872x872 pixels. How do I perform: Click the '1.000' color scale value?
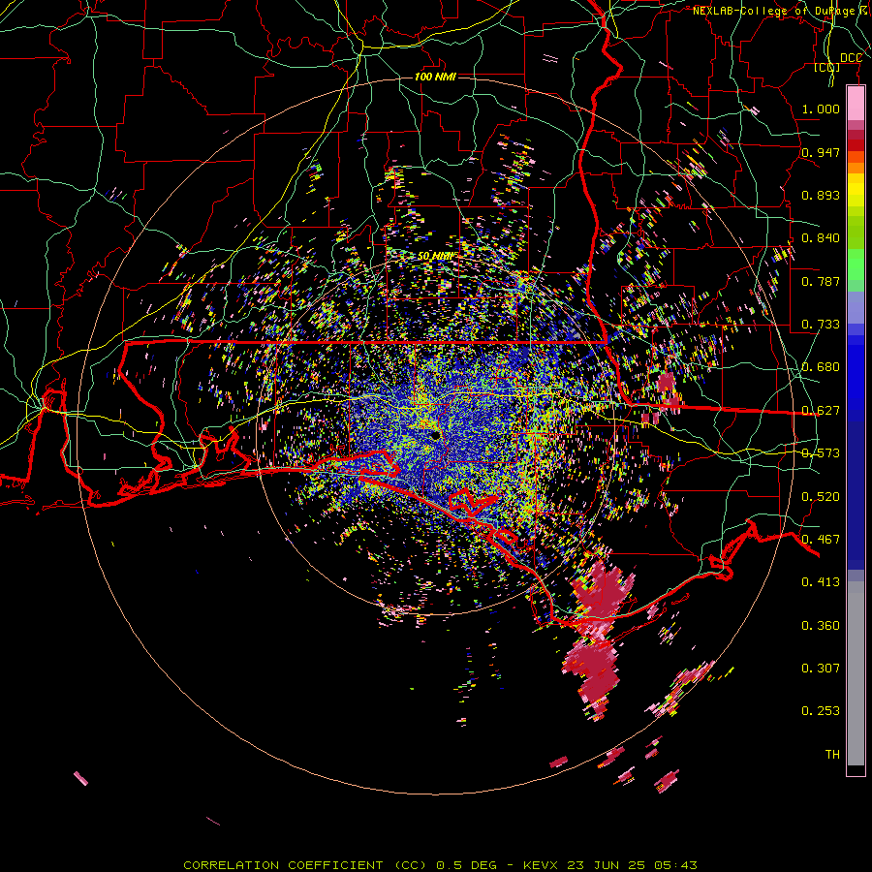(x=821, y=109)
